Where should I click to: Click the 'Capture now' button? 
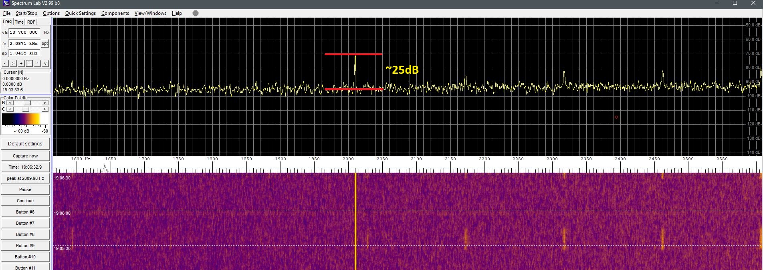[25, 156]
